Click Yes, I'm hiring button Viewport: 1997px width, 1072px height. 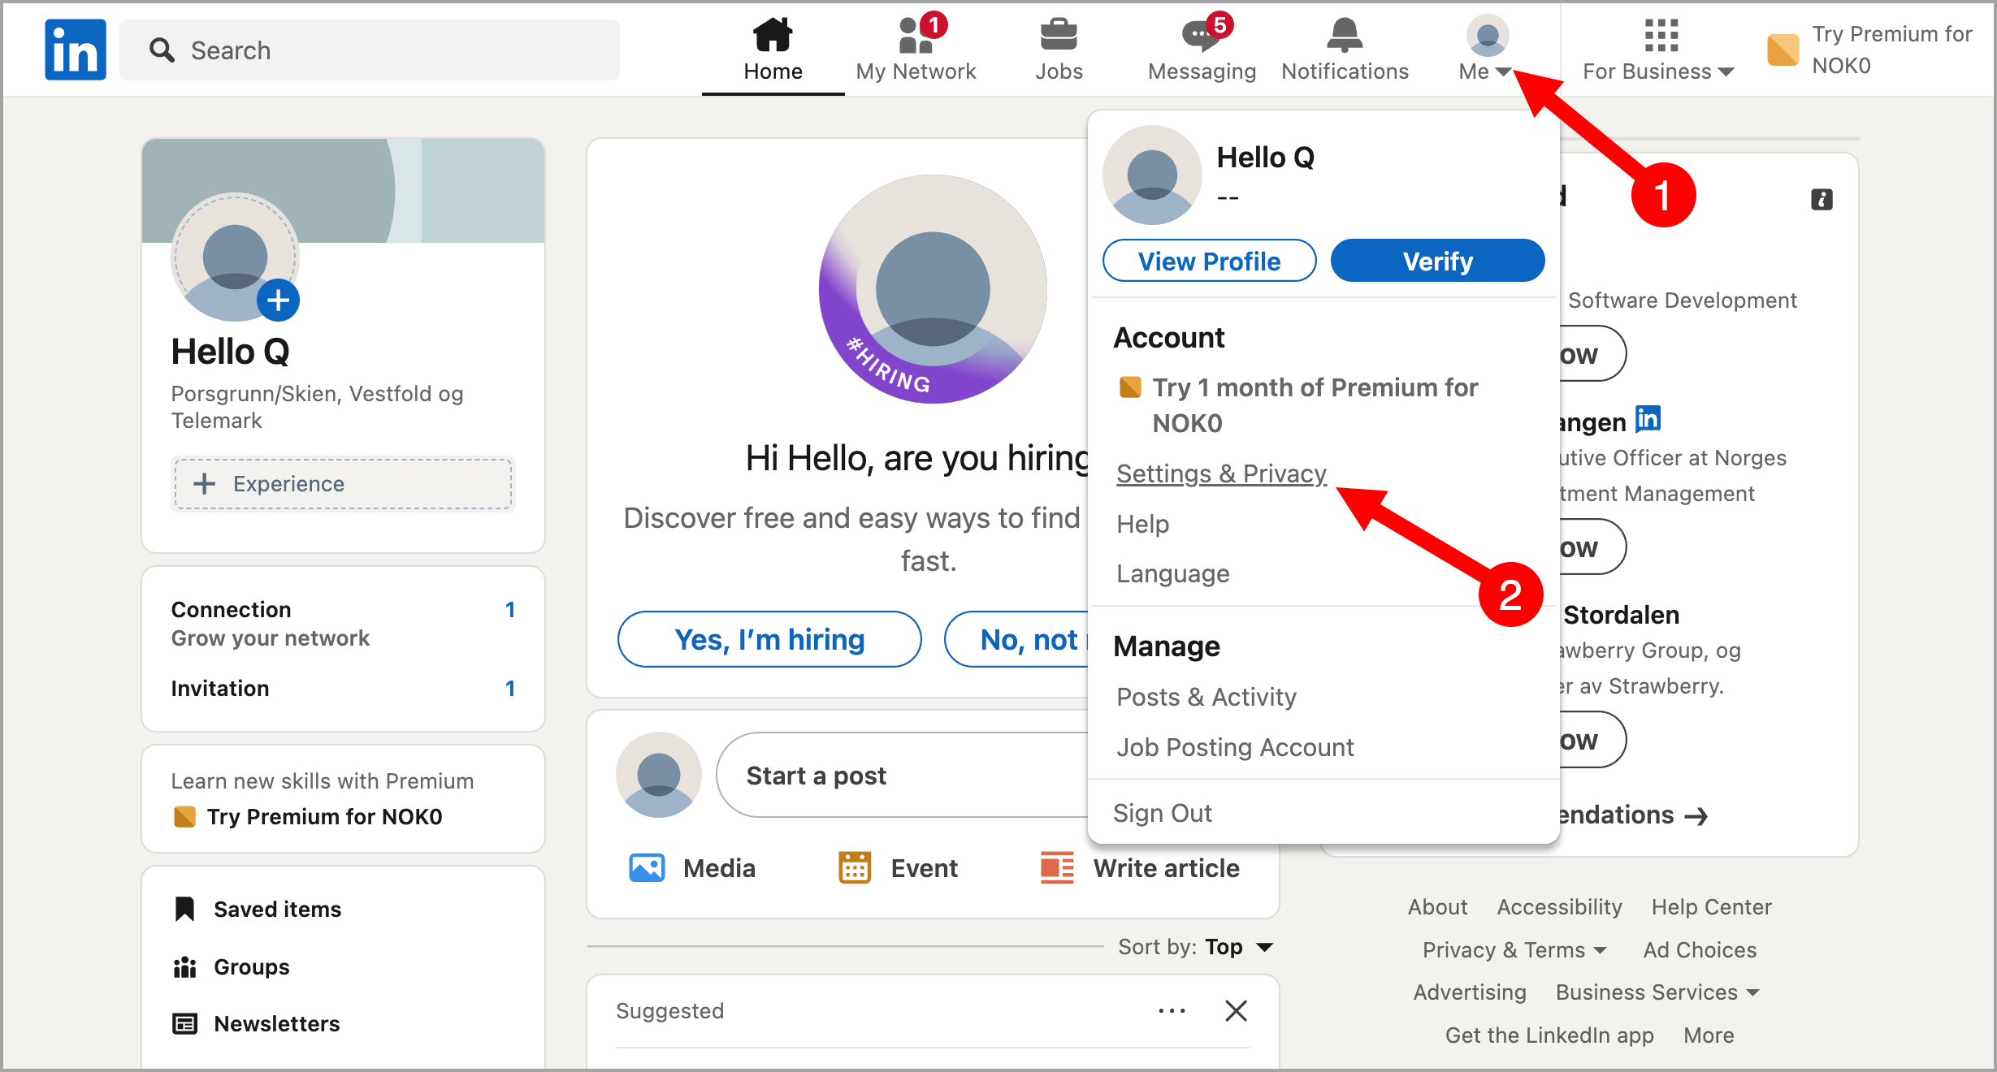[769, 640]
